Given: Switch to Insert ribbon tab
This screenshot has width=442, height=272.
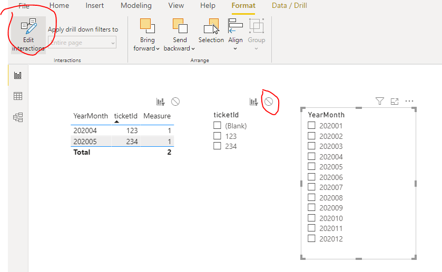Looking at the screenshot, I should [94, 6].
